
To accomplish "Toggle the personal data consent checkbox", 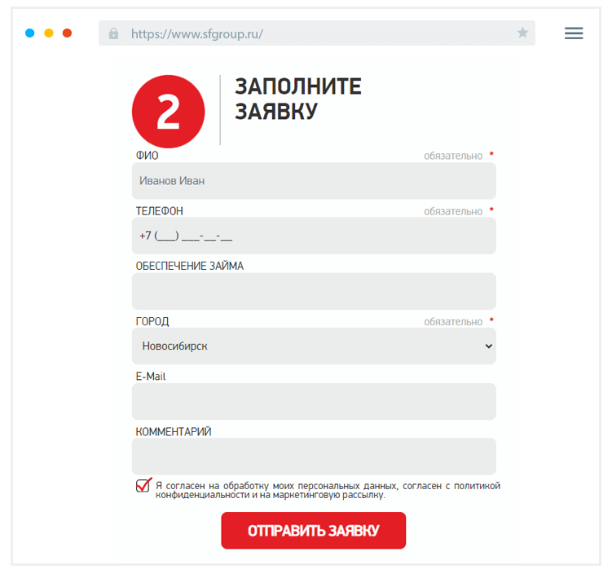I will click(x=143, y=486).
